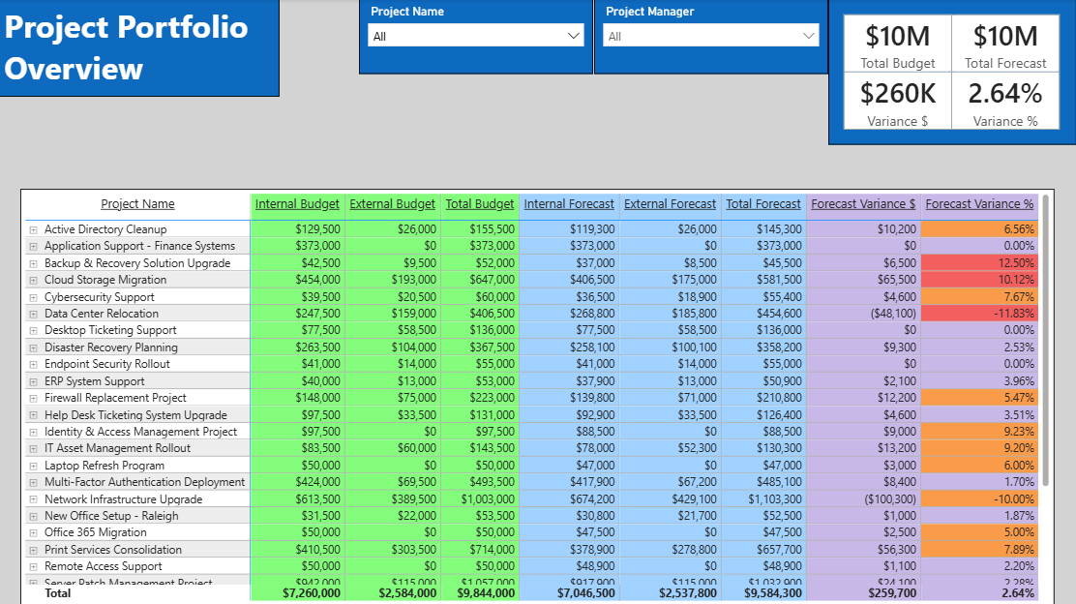The height and width of the screenshot is (604, 1076).
Task: Click the table's vertical scrollbar
Action: [1045, 340]
